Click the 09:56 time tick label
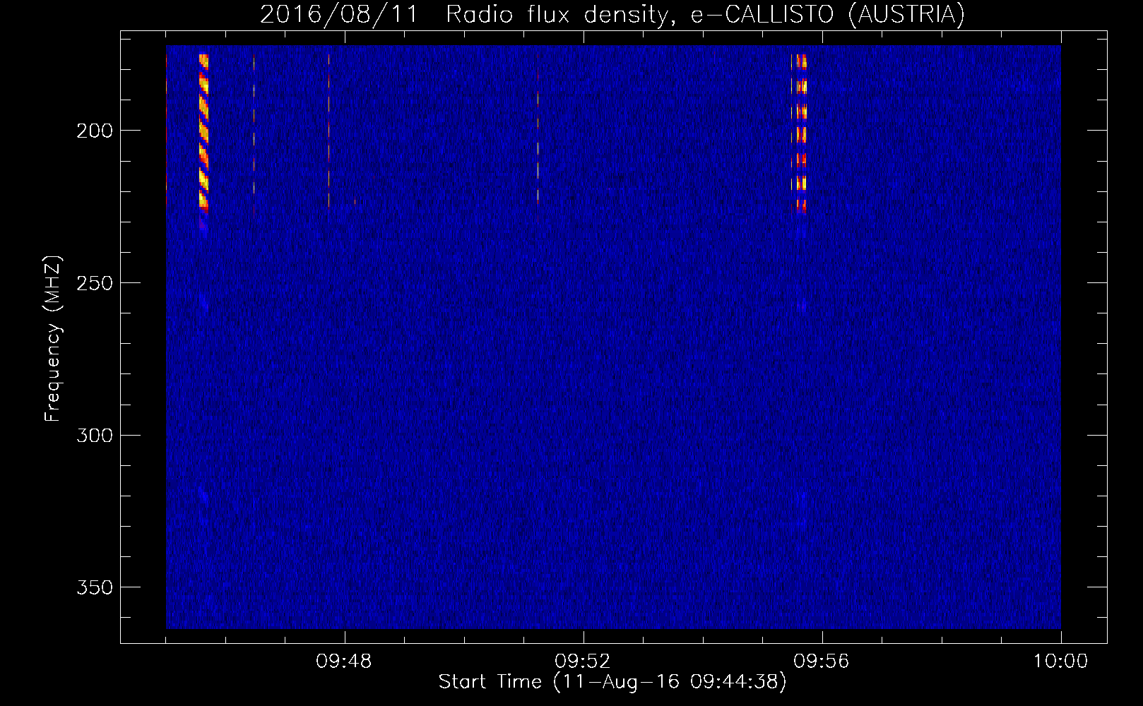1143x706 pixels. click(822, 662)
